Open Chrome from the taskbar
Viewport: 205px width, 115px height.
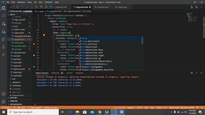[100, 112]
